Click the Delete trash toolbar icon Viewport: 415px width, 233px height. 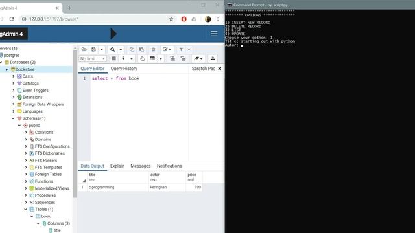[153, 49]
